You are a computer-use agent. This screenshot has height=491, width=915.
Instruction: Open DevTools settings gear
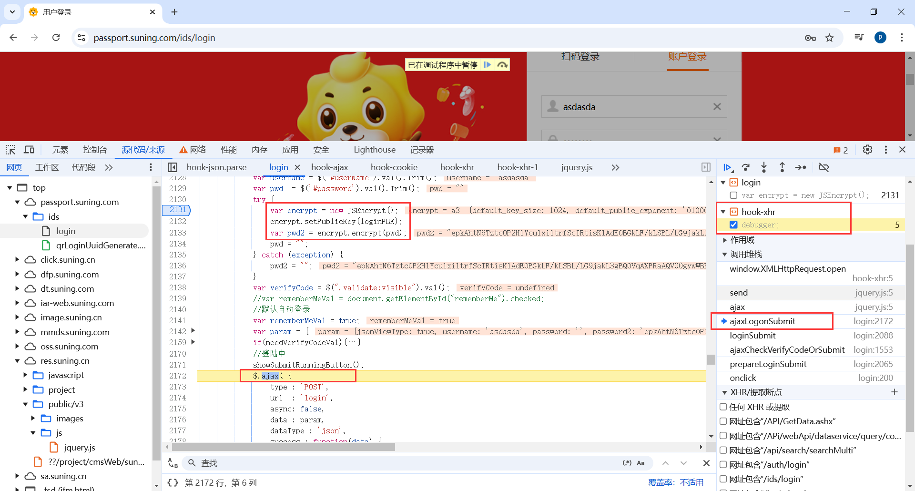click(x=867, y=150)
